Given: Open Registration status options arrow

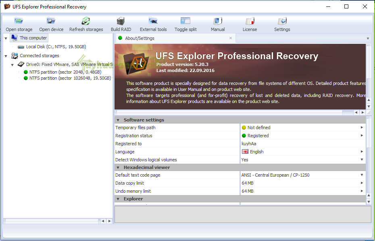Looking at the screenshot, I should point(362,135).
